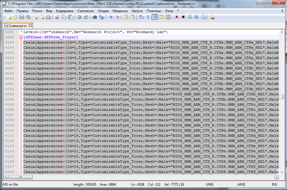Close the document using the menu bar X

click(x=282, y=11)
